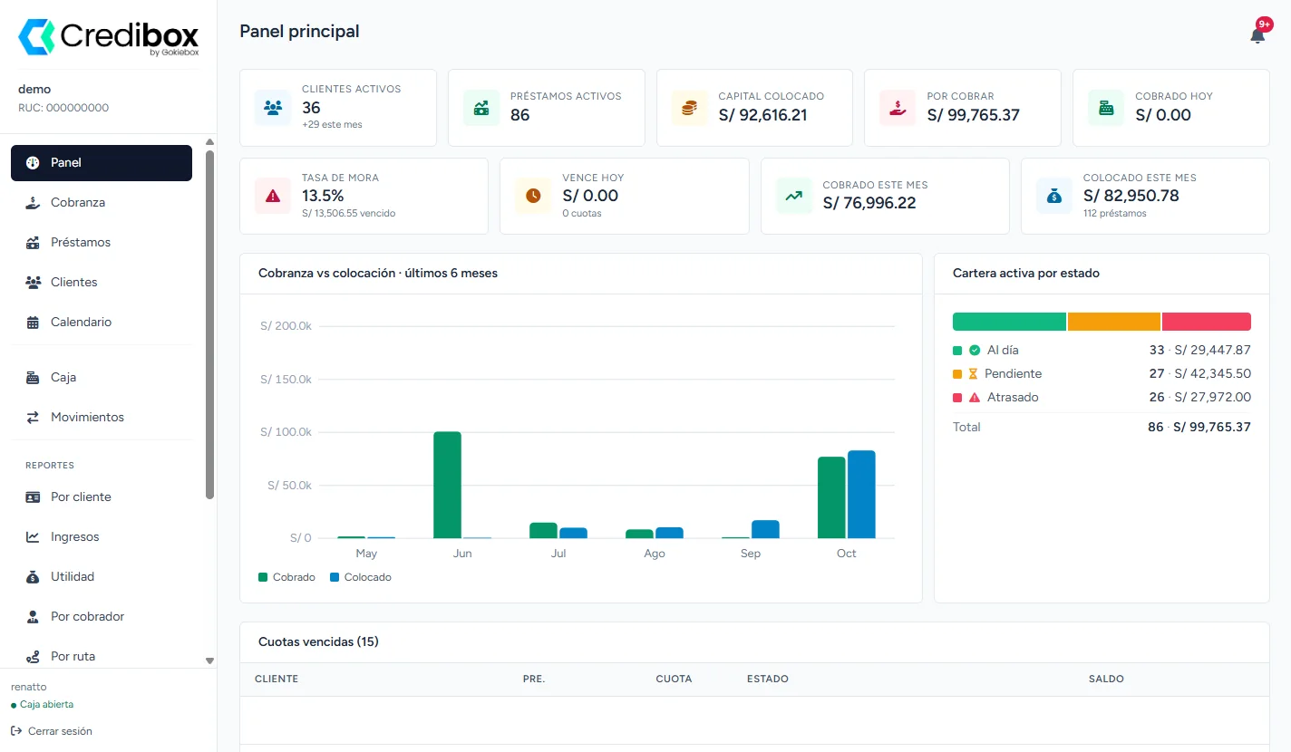Click the orange Pendiente portfolio bar segment
This screenshot has height=752, width=1291.
pyautogui.click(x=1114, y=322)
